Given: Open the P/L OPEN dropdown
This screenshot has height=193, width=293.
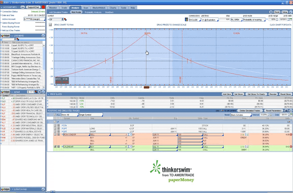Looking at the screenshot, I should [236, 20].
